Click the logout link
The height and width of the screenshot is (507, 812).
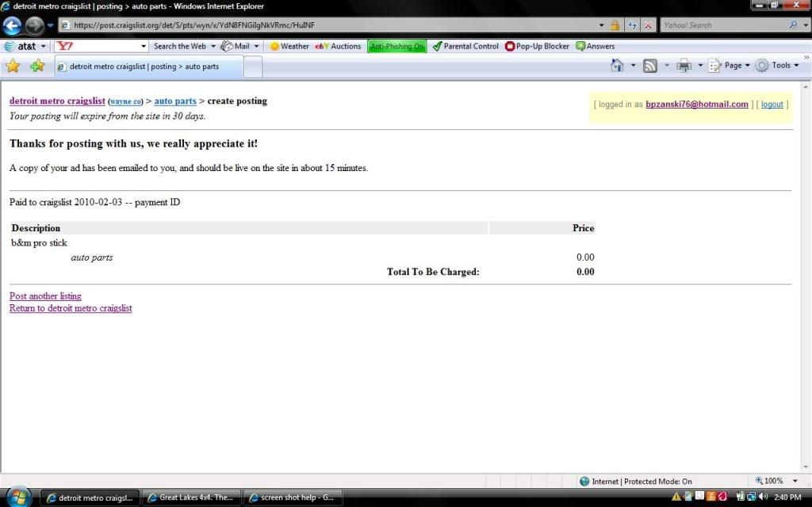tap(772, 105)
